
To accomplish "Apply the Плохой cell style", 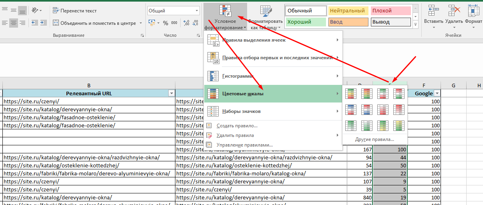I will pos(390,11).
